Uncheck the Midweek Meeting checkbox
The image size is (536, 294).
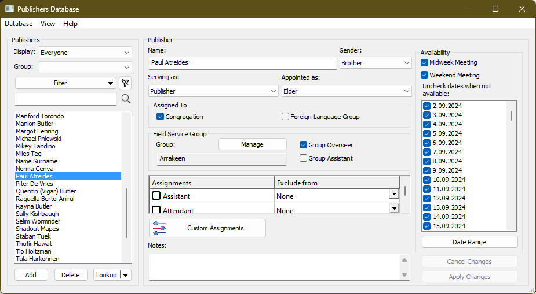coord(425,62)
